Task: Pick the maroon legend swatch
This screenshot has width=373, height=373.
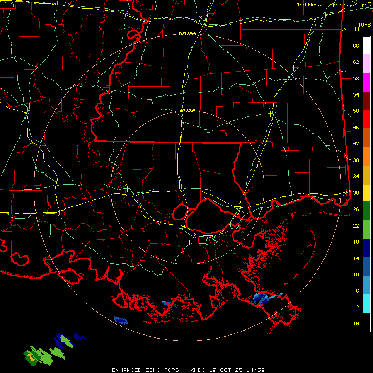Action: point(366,101)
